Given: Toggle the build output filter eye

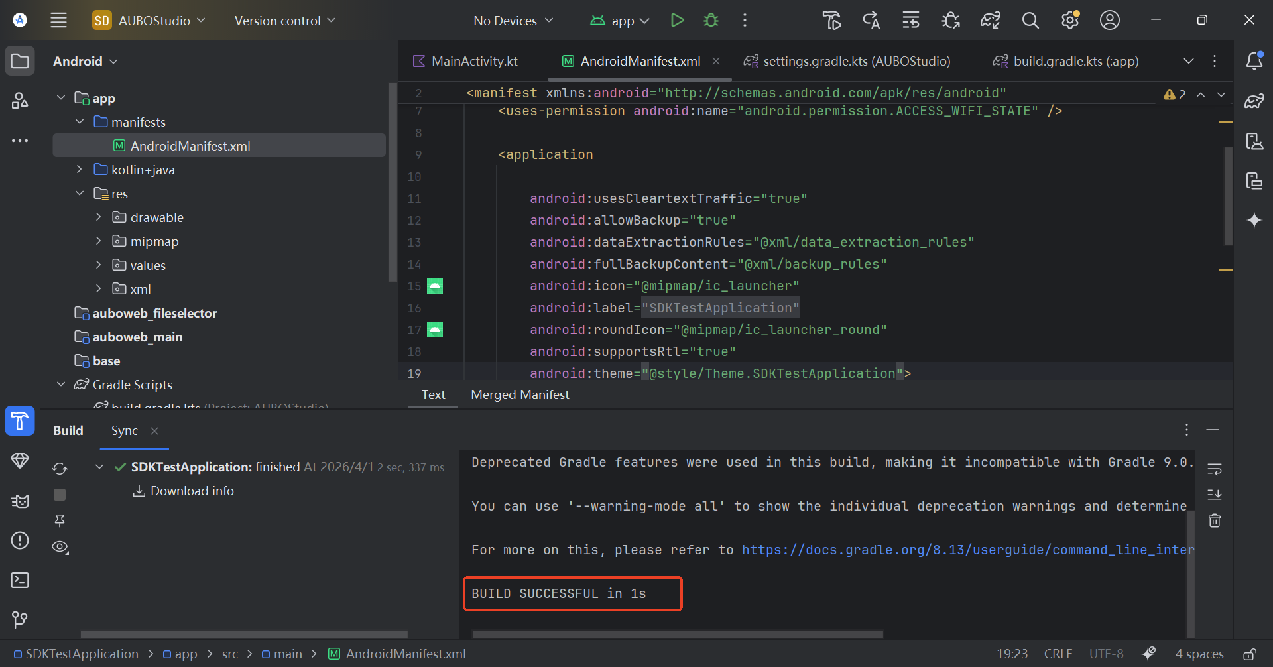Looking at the screenshot, I should pos(59,546).
